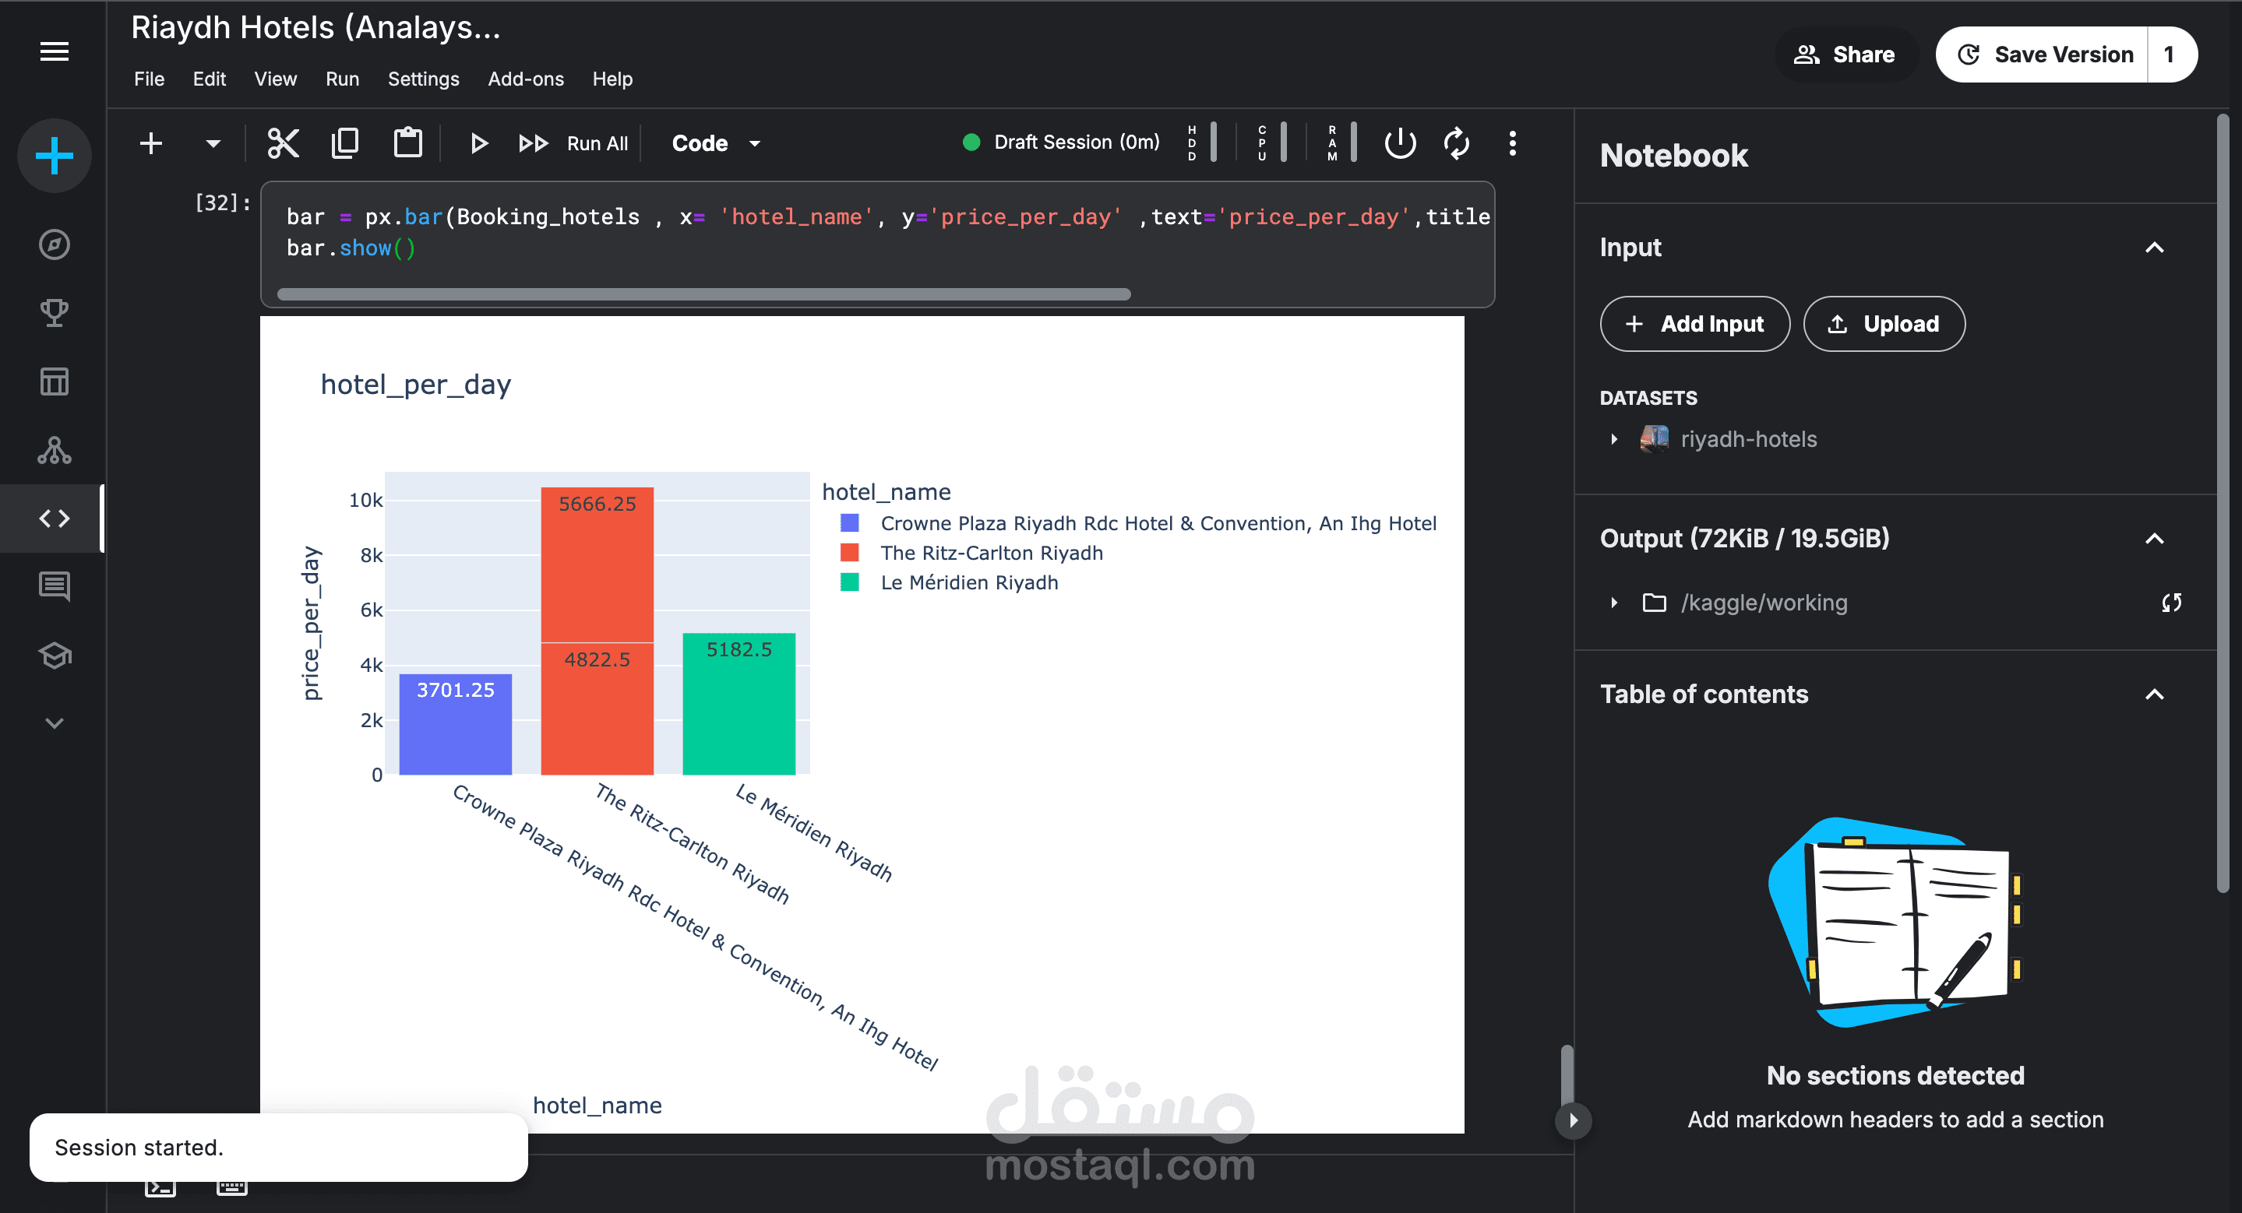2242x1213 pixels.
Task: Open Discussions icon in sidebar
Action: 54,586
